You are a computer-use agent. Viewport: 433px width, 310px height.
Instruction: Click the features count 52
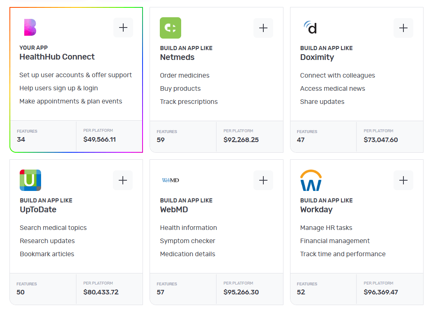[x=301, y=292]
